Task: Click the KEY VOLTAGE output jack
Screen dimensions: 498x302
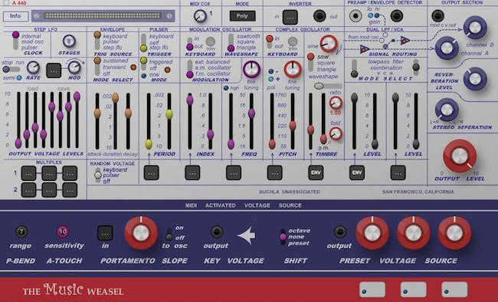Action: click(217, 231)
